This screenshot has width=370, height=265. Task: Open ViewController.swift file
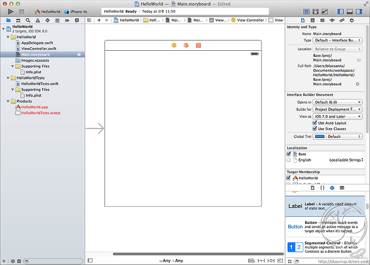39,49
